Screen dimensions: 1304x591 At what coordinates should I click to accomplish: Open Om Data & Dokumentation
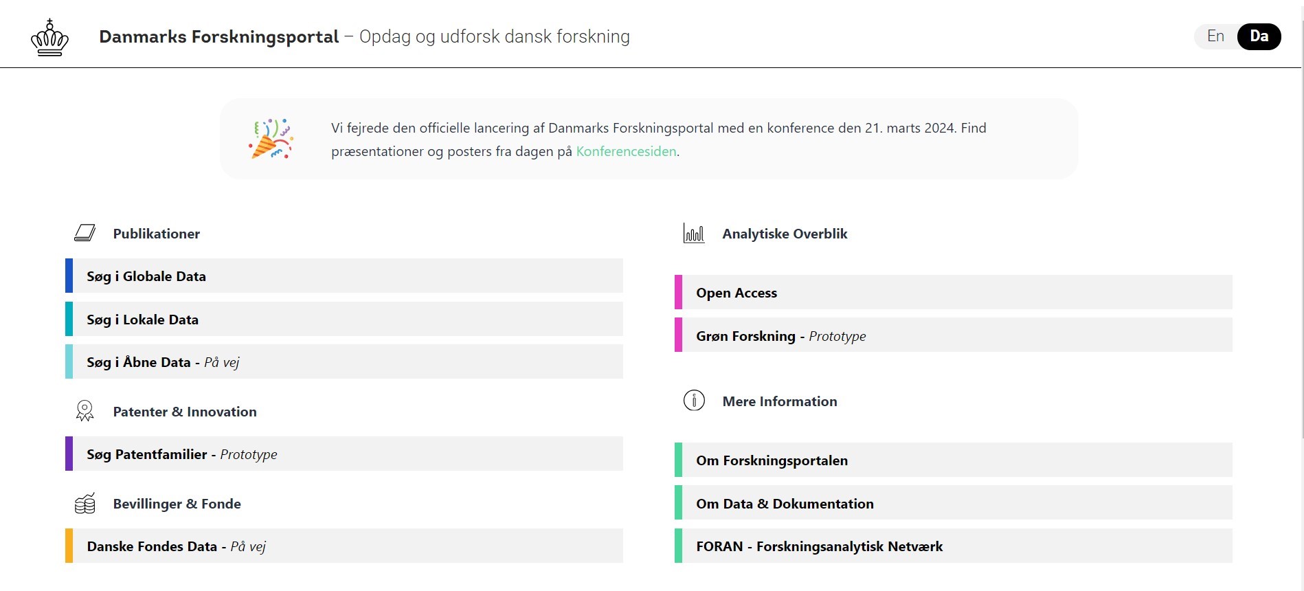tap(953, 504)
